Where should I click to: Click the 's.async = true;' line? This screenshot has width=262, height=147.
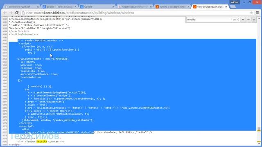pos(36,105)
